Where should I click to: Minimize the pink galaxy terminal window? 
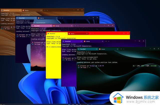(104, 25)
